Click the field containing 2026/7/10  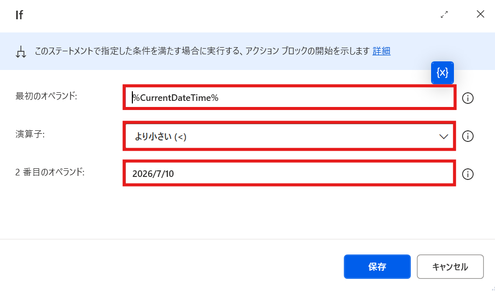tap(289, 173)
